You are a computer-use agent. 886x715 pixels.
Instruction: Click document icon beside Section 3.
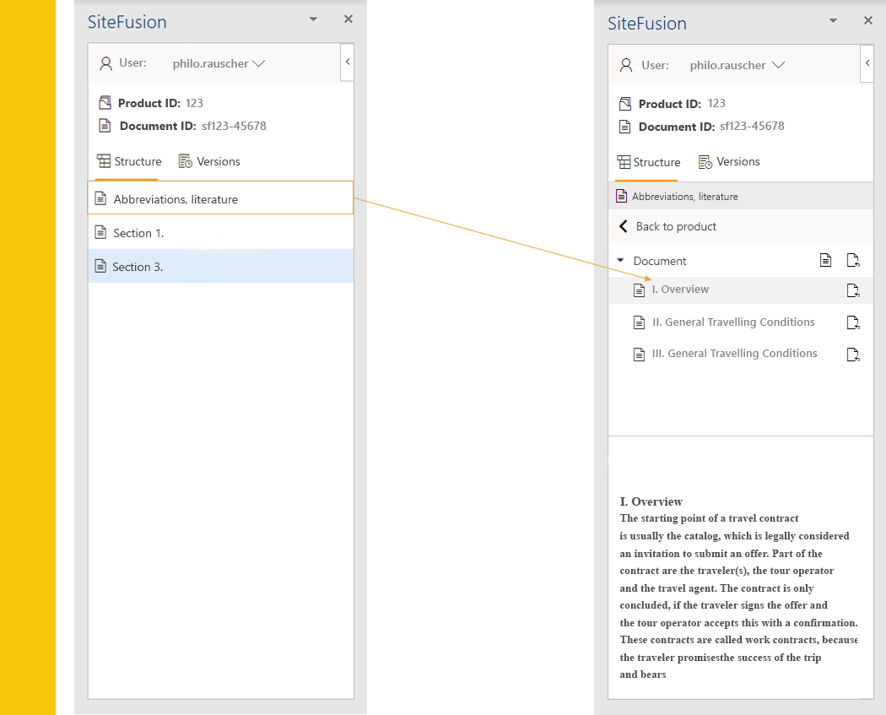[x=100, y=266]
